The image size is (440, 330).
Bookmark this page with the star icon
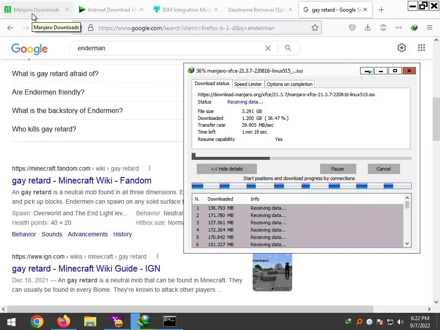click(x=315, y=28)
